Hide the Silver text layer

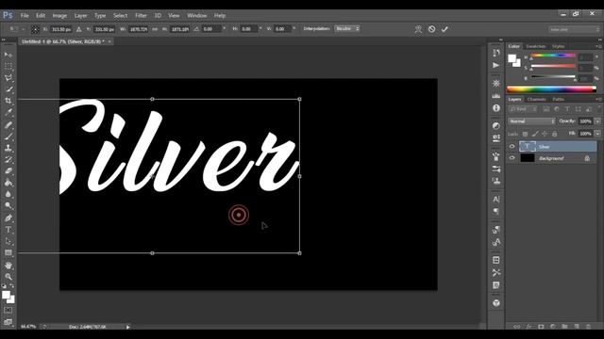(512, 147)
